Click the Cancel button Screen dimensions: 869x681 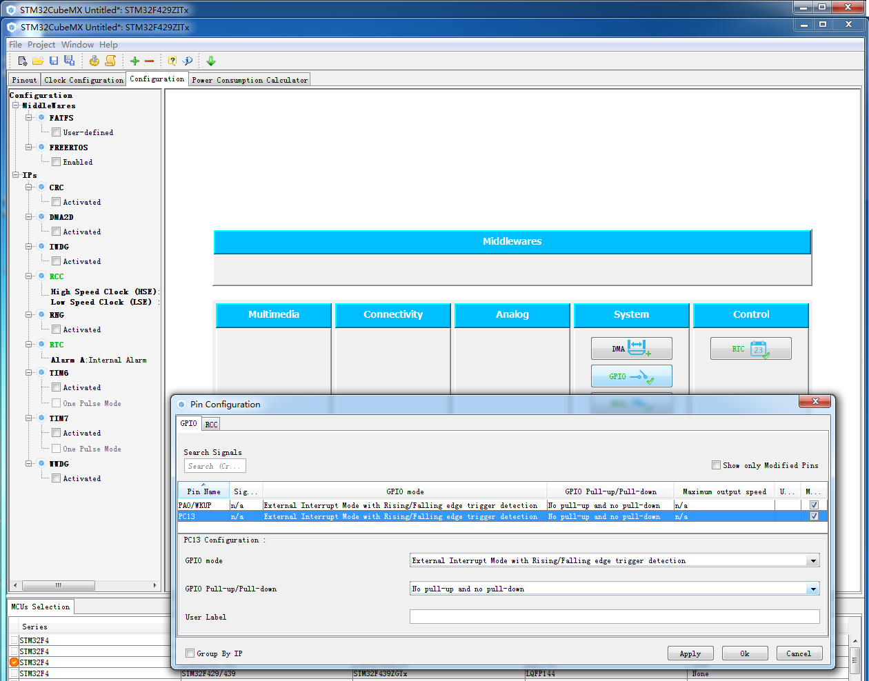tap(799, 653)
